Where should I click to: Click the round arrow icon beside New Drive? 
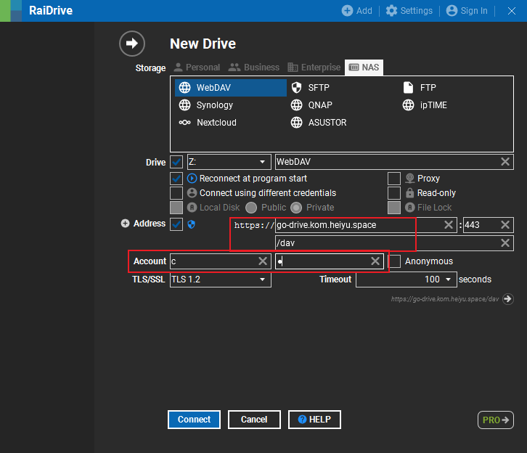(132, 44)
